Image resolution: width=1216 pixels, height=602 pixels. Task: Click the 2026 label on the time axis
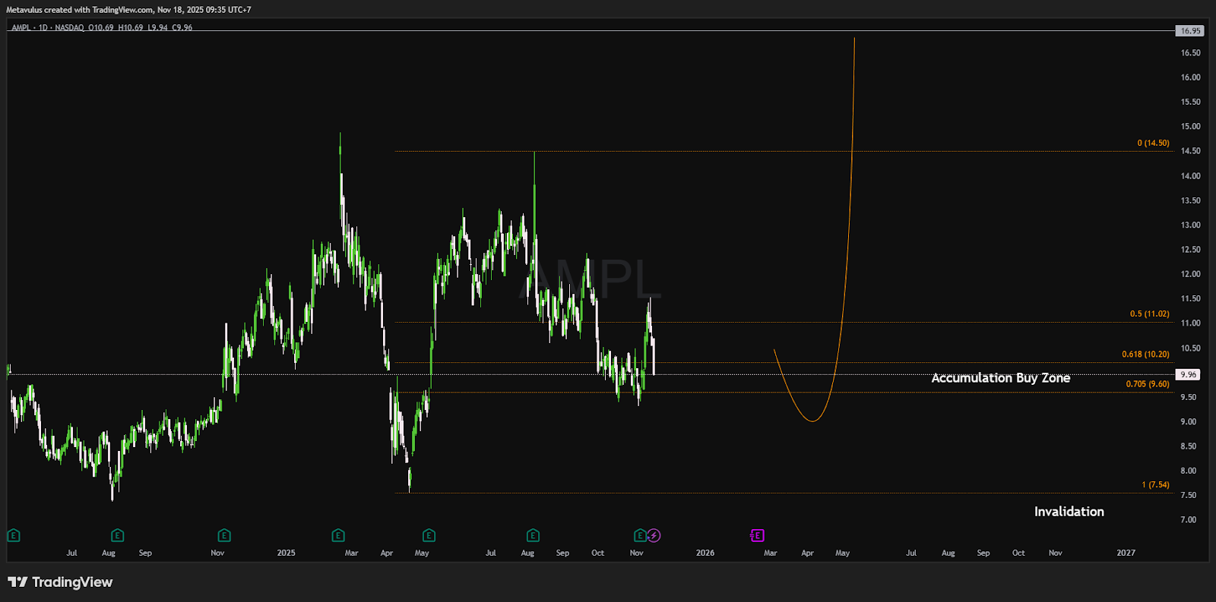pos(705,553)
